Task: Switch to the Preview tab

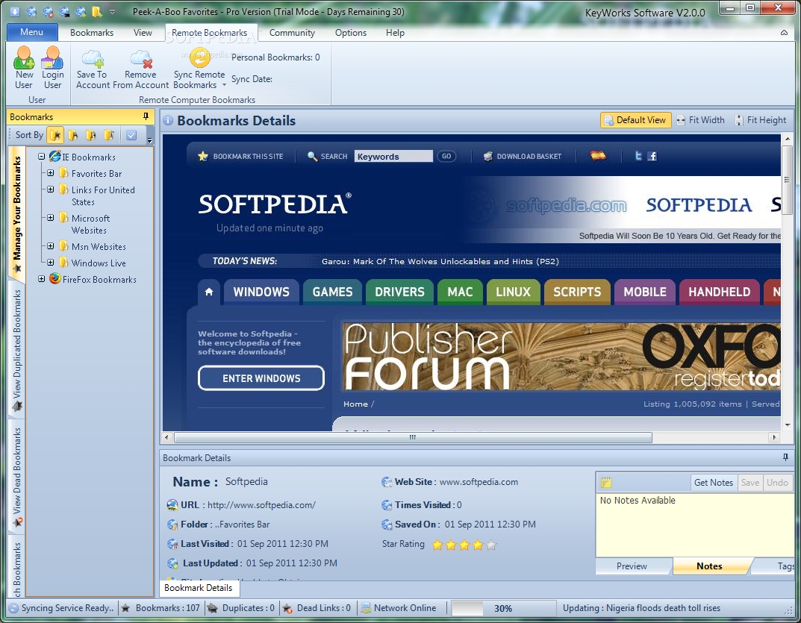Action: (x=632, y=566)
